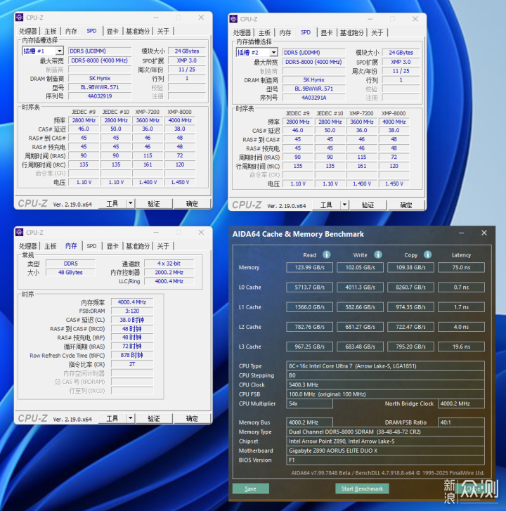Click SK Hynix in slot #2 window

pos(313,79)
